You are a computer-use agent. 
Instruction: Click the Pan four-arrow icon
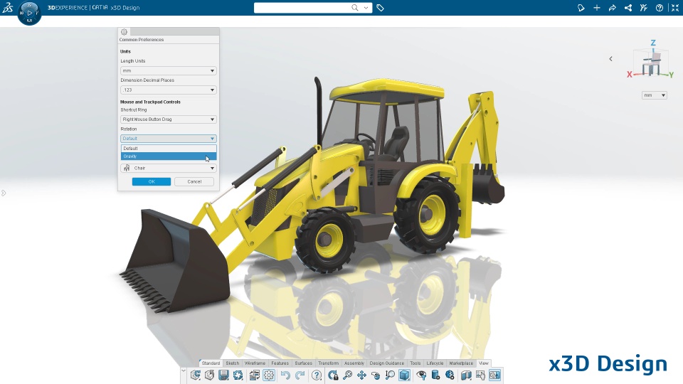361,375
